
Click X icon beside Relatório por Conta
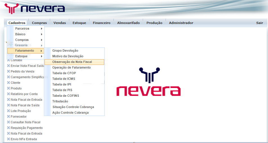point(8,94)
